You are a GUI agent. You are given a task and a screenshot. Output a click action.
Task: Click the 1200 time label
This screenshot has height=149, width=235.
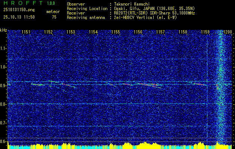click(x=228, y=32)
